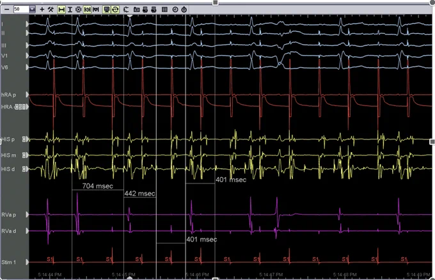Toggle the monitor display icon
Image resolution: width=435 pixels, height=280 pixels.
(x=107, y=10)
